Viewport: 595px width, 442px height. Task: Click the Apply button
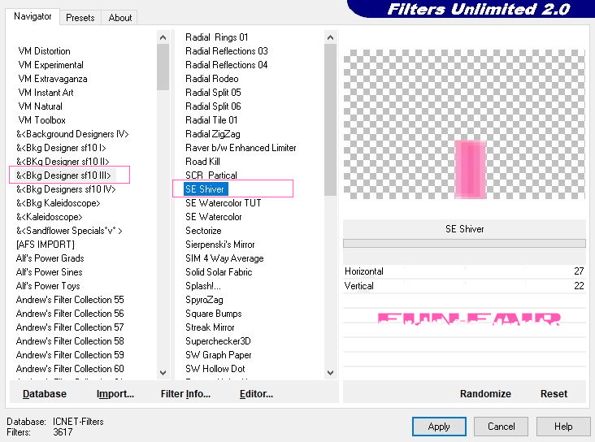pos(439,426)
